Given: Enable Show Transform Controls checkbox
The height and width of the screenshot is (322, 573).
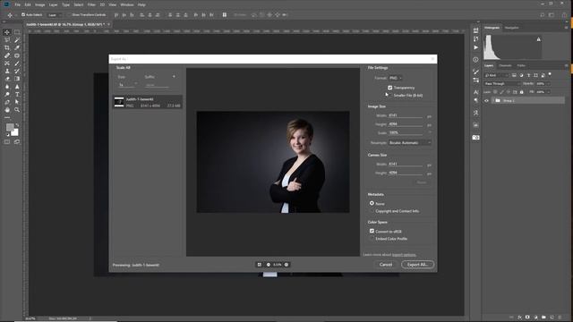Looking at the screenshot, I should [x=69, y=15].
